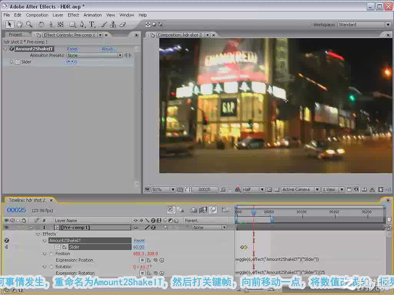Screen dimensions: 394x295
Task: Select the Pan Behind tool
Action: point(60,24)
